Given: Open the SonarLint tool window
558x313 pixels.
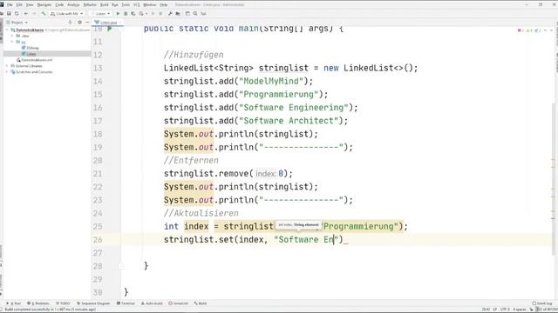Looking at the screenshot, I should pyautogui.click(x=178, y=303).
